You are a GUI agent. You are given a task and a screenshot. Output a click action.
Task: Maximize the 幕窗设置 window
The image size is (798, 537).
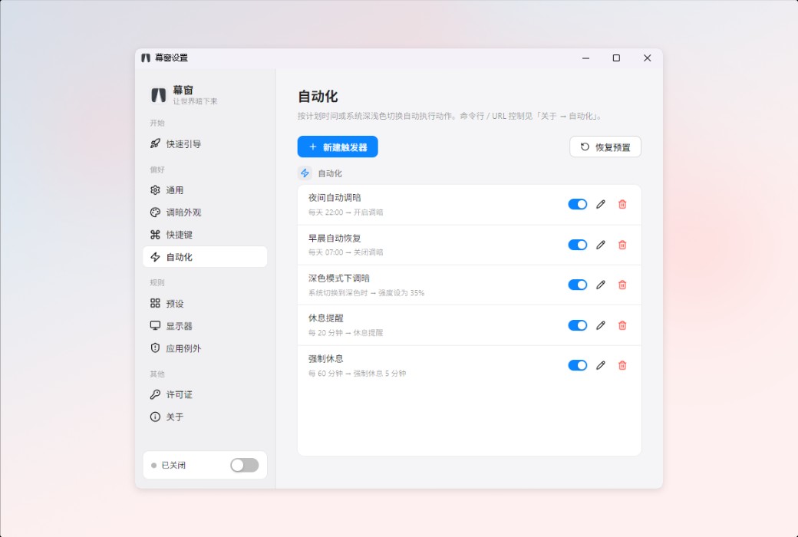click(616, 58)
